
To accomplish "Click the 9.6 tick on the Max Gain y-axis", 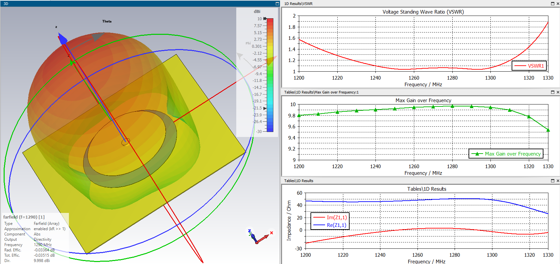I will 292,127.
